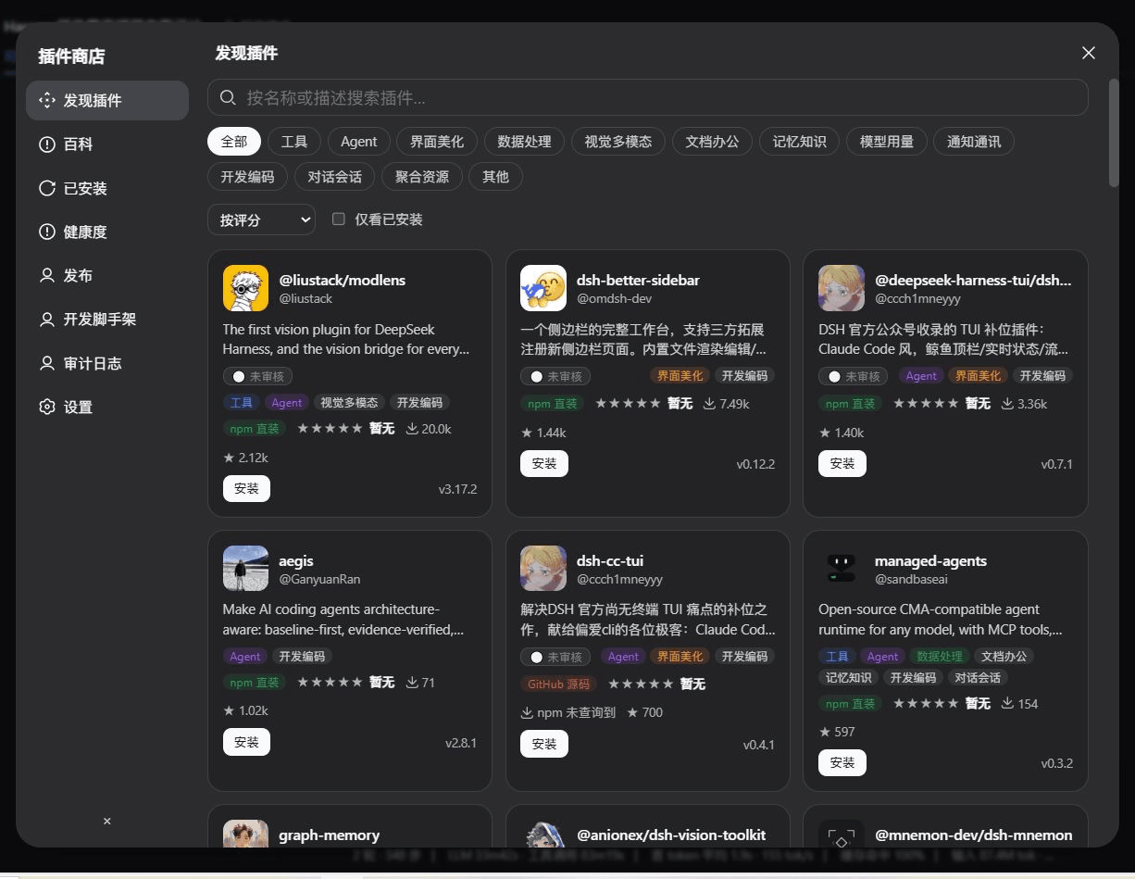Install the dsh-better-sidebar plugin
Image resolution: width=1135 pixels, height=879 pixels.
pos(544,463)
